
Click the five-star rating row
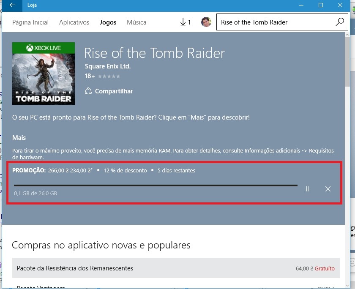click(109, 76)
